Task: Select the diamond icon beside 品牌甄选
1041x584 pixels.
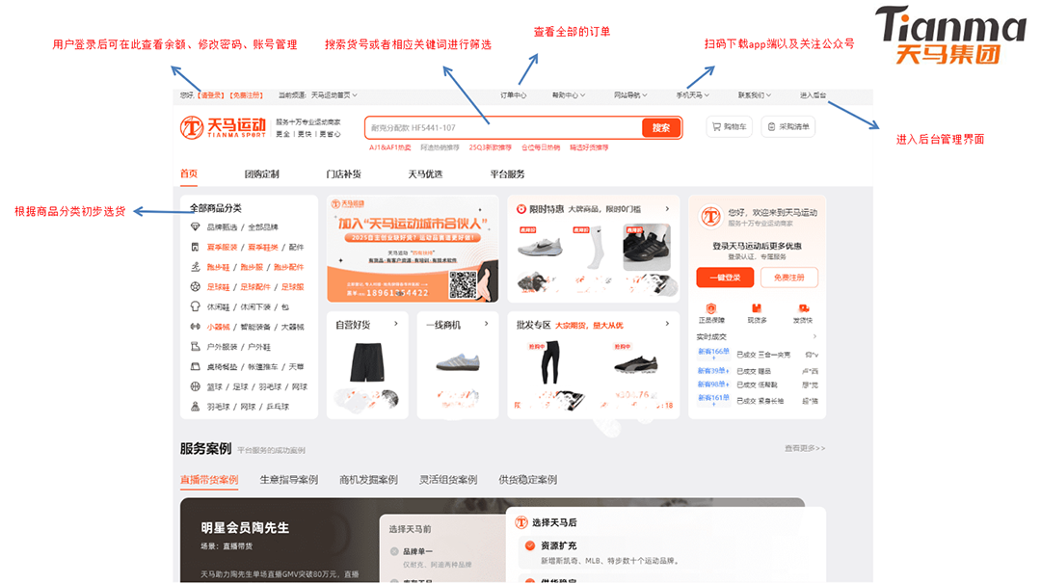Action: coord(194,227)
